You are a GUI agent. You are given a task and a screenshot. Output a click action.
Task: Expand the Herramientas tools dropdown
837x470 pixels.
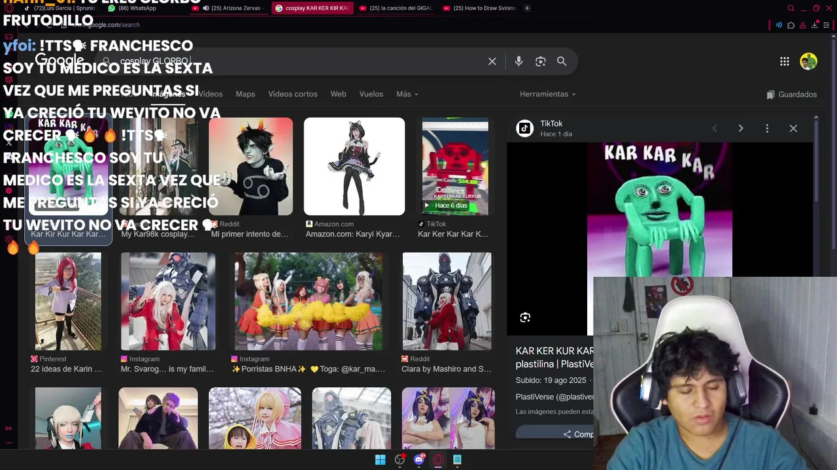point(547,94)
